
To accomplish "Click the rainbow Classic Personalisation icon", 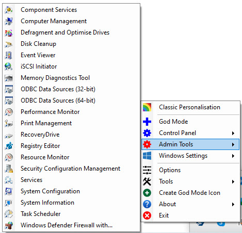I will 147,107.
